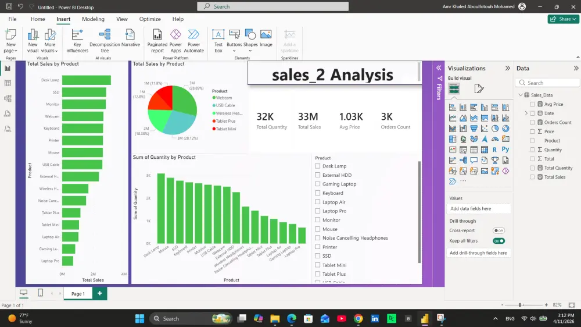The width and height of the screenshot is (581, 327).
Task: Select the line chart visual icon
Action: point(453,118)
